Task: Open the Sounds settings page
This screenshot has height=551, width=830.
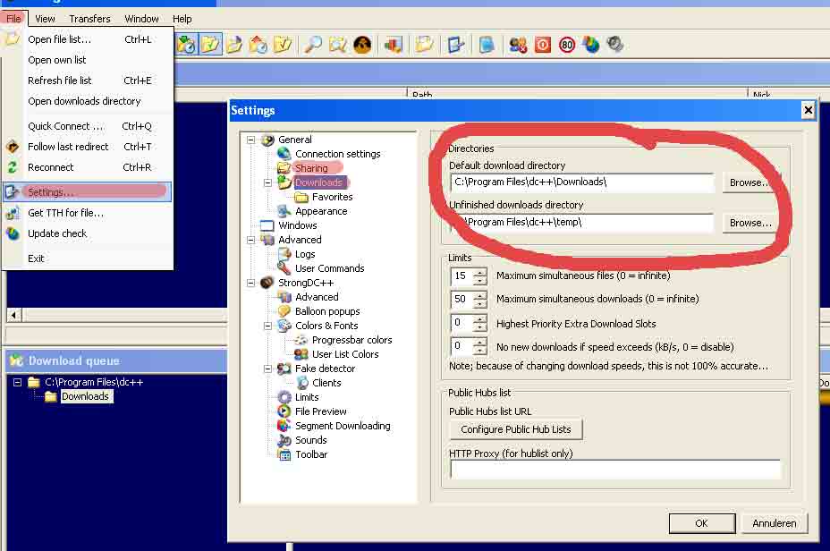Action: [310, 440]
